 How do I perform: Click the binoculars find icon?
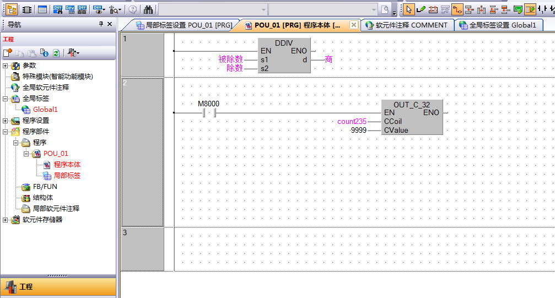148,9
